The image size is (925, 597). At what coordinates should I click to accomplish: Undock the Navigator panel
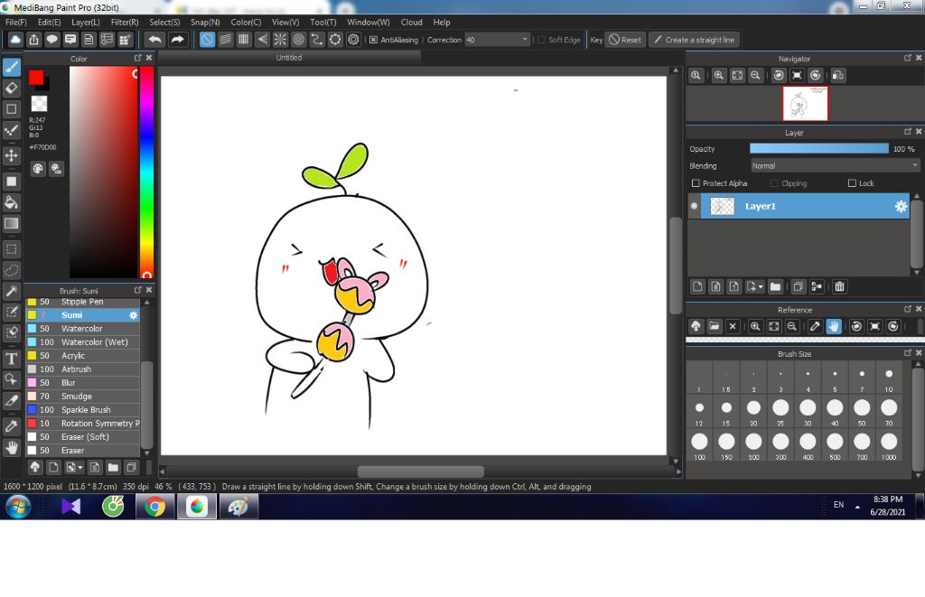pos(908,58)
